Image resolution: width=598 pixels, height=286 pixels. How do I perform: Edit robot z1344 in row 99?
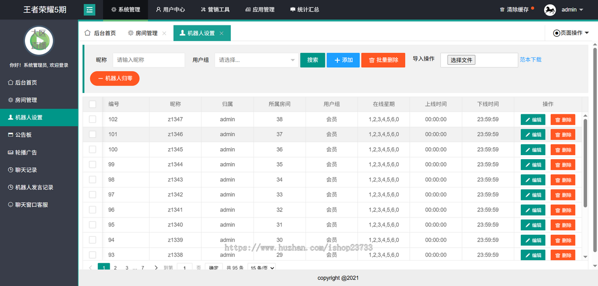(x=533, y=165)
